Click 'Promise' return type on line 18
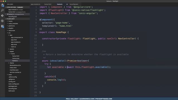This screenshot has width=178, height=100. (x=72, y=61)
